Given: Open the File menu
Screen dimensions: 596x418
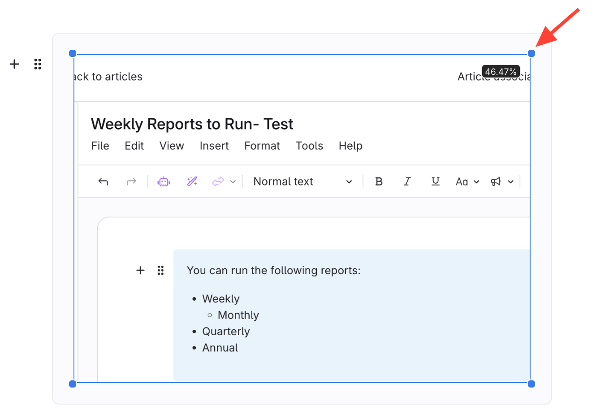Looking at the screenshot, I should (x=100, y=146).
